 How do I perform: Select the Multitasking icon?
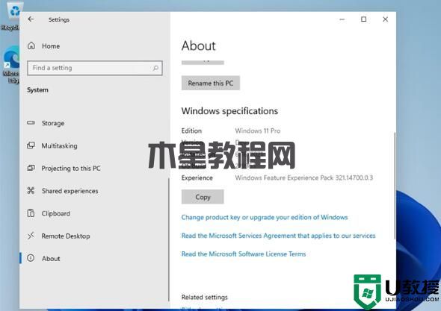tap(31, 145)
